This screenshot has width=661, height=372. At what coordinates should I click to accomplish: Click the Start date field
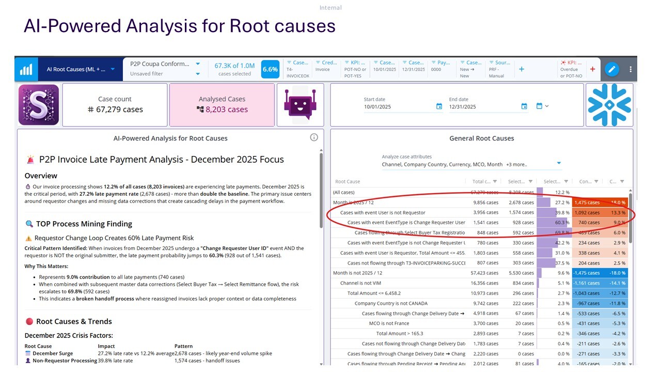point(399,107)
